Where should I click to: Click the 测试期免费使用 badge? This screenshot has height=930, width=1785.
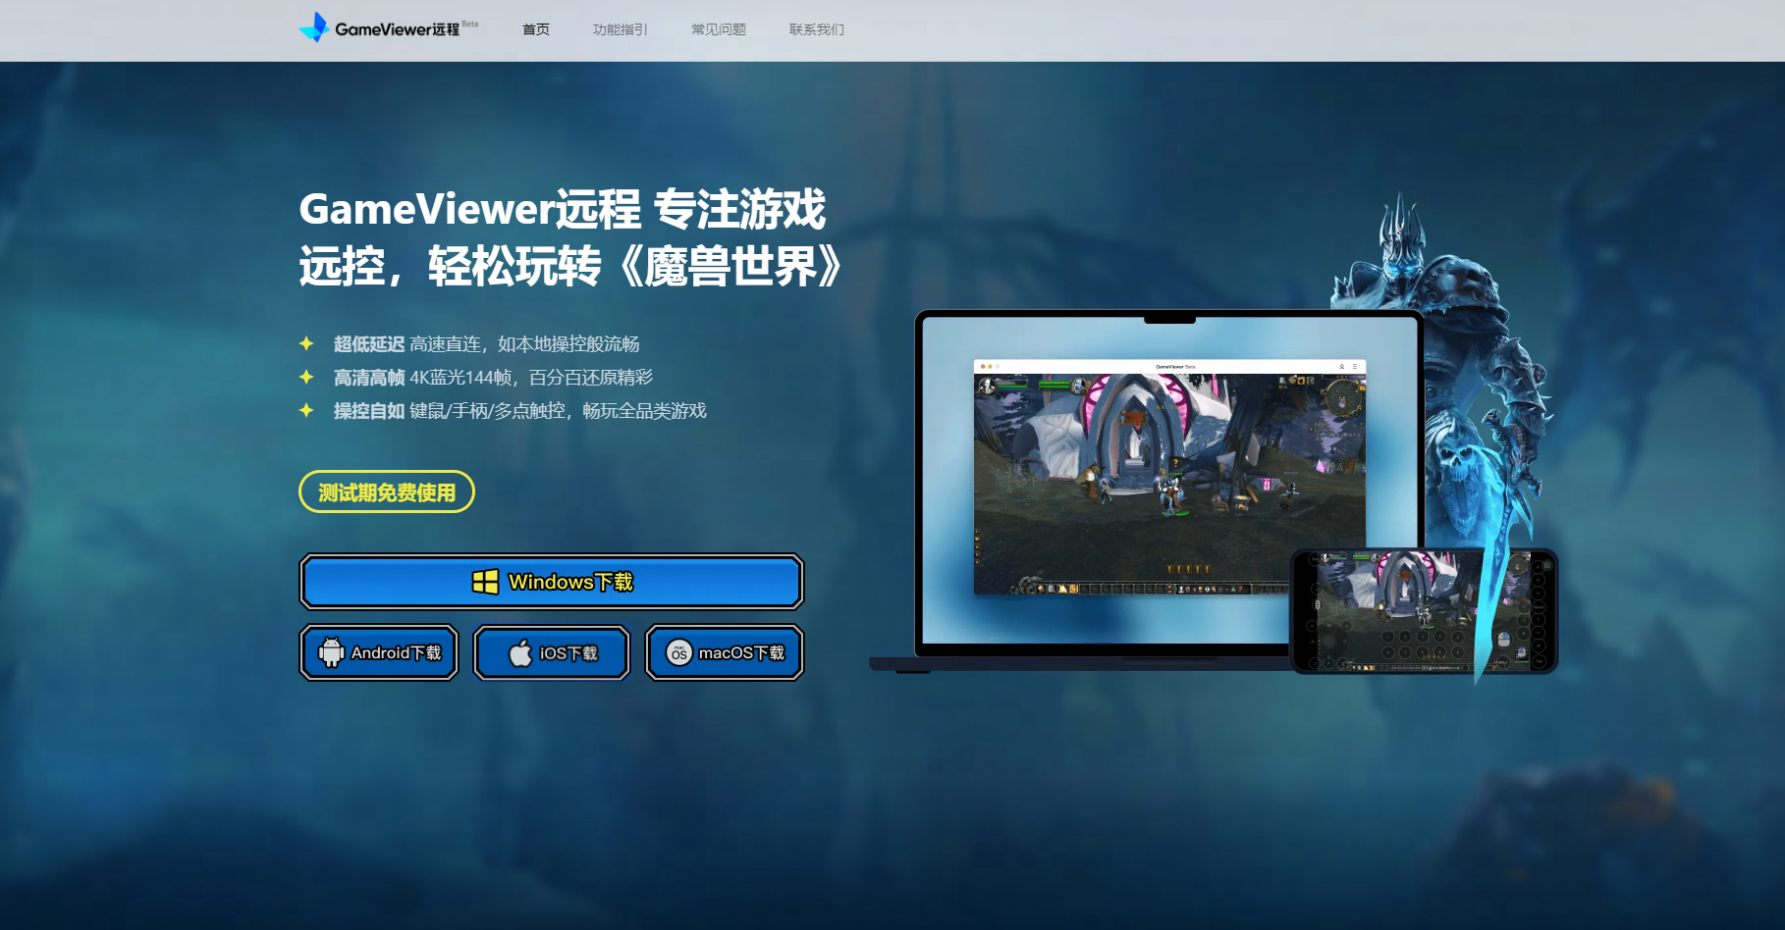point(387,491)
